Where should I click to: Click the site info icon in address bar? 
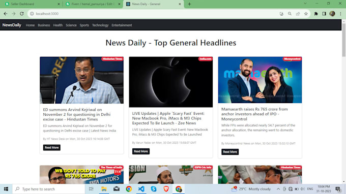(x=32, y=14)
